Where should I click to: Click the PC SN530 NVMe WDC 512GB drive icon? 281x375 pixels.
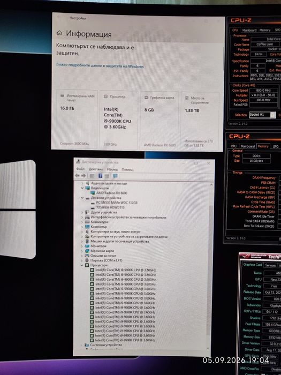click(x=93, y=202)
